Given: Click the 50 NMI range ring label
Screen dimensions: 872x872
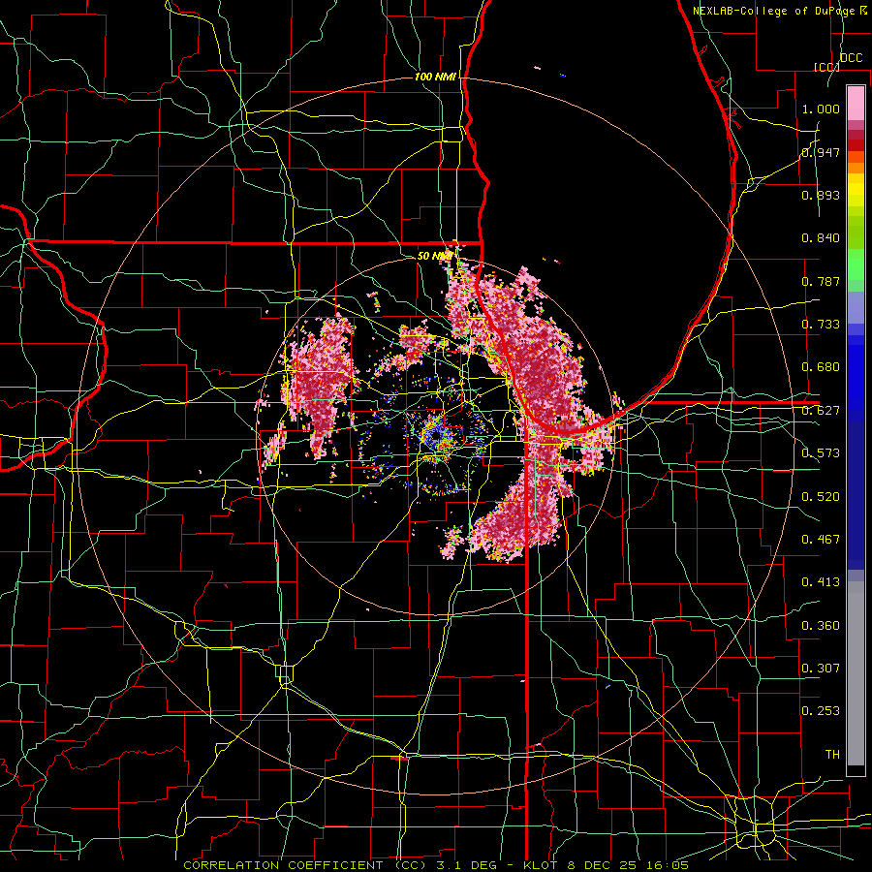Looking at the screenshot, I should pos(435,256).
